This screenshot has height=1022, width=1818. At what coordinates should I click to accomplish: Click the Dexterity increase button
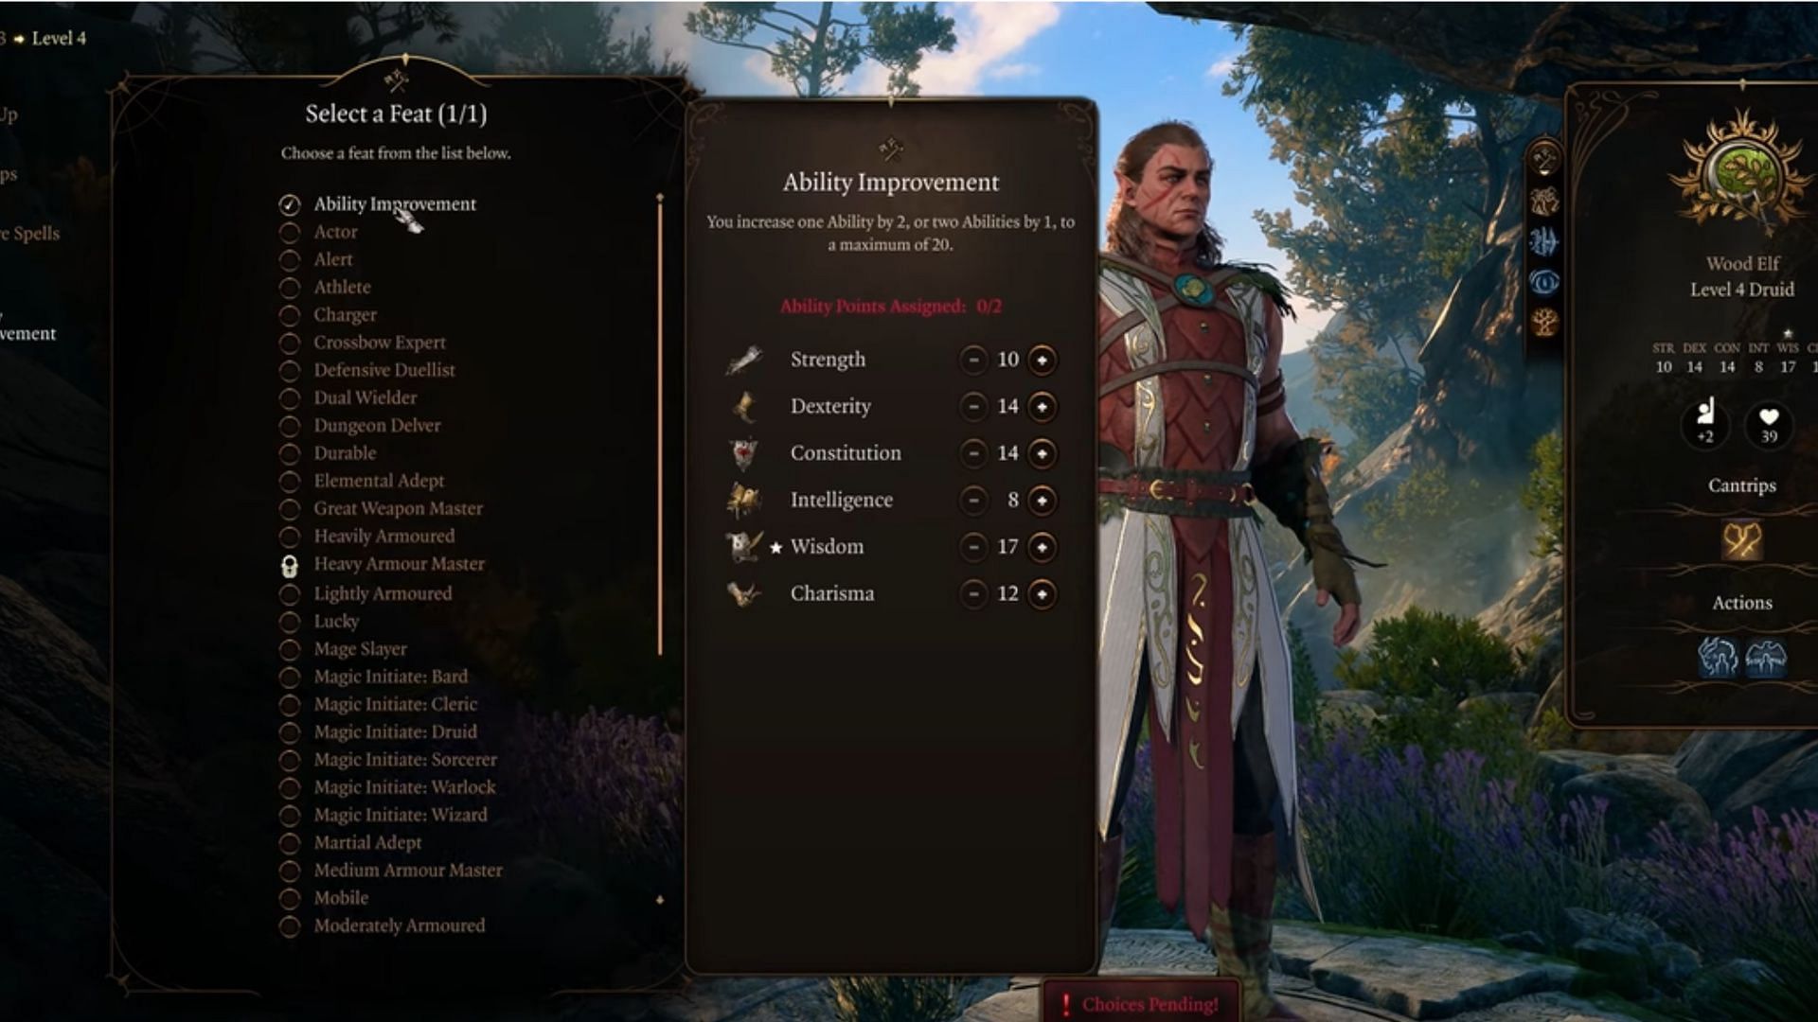(1039, 407)
